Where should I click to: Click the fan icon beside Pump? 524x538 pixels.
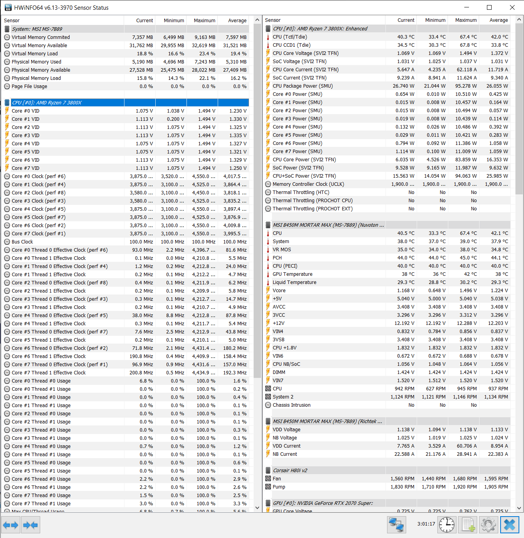click(268, 487)
